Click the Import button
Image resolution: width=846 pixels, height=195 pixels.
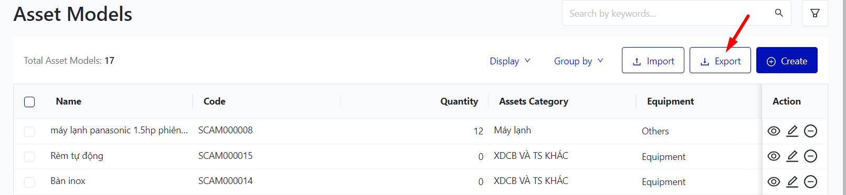click(x=653, y=60)
